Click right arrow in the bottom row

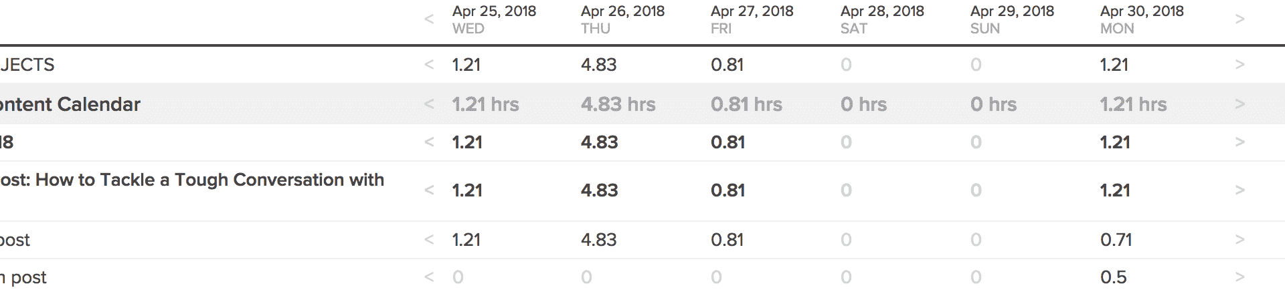[x=1239, y=277]
